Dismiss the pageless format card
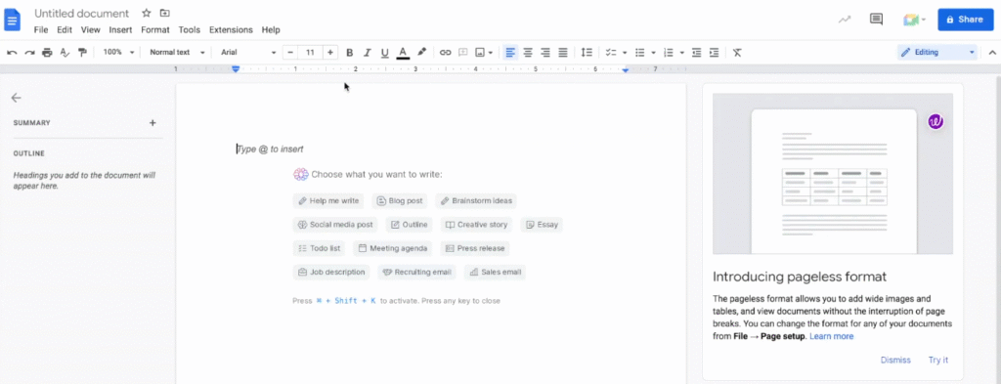The width and height of the screenshot is (1001, 384). coord(895,360)
